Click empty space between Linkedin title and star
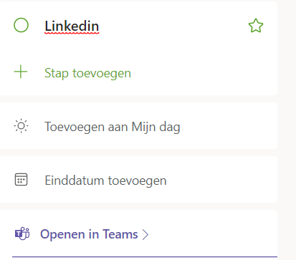The width and height of the screenshot is (296, 260). 173,26
